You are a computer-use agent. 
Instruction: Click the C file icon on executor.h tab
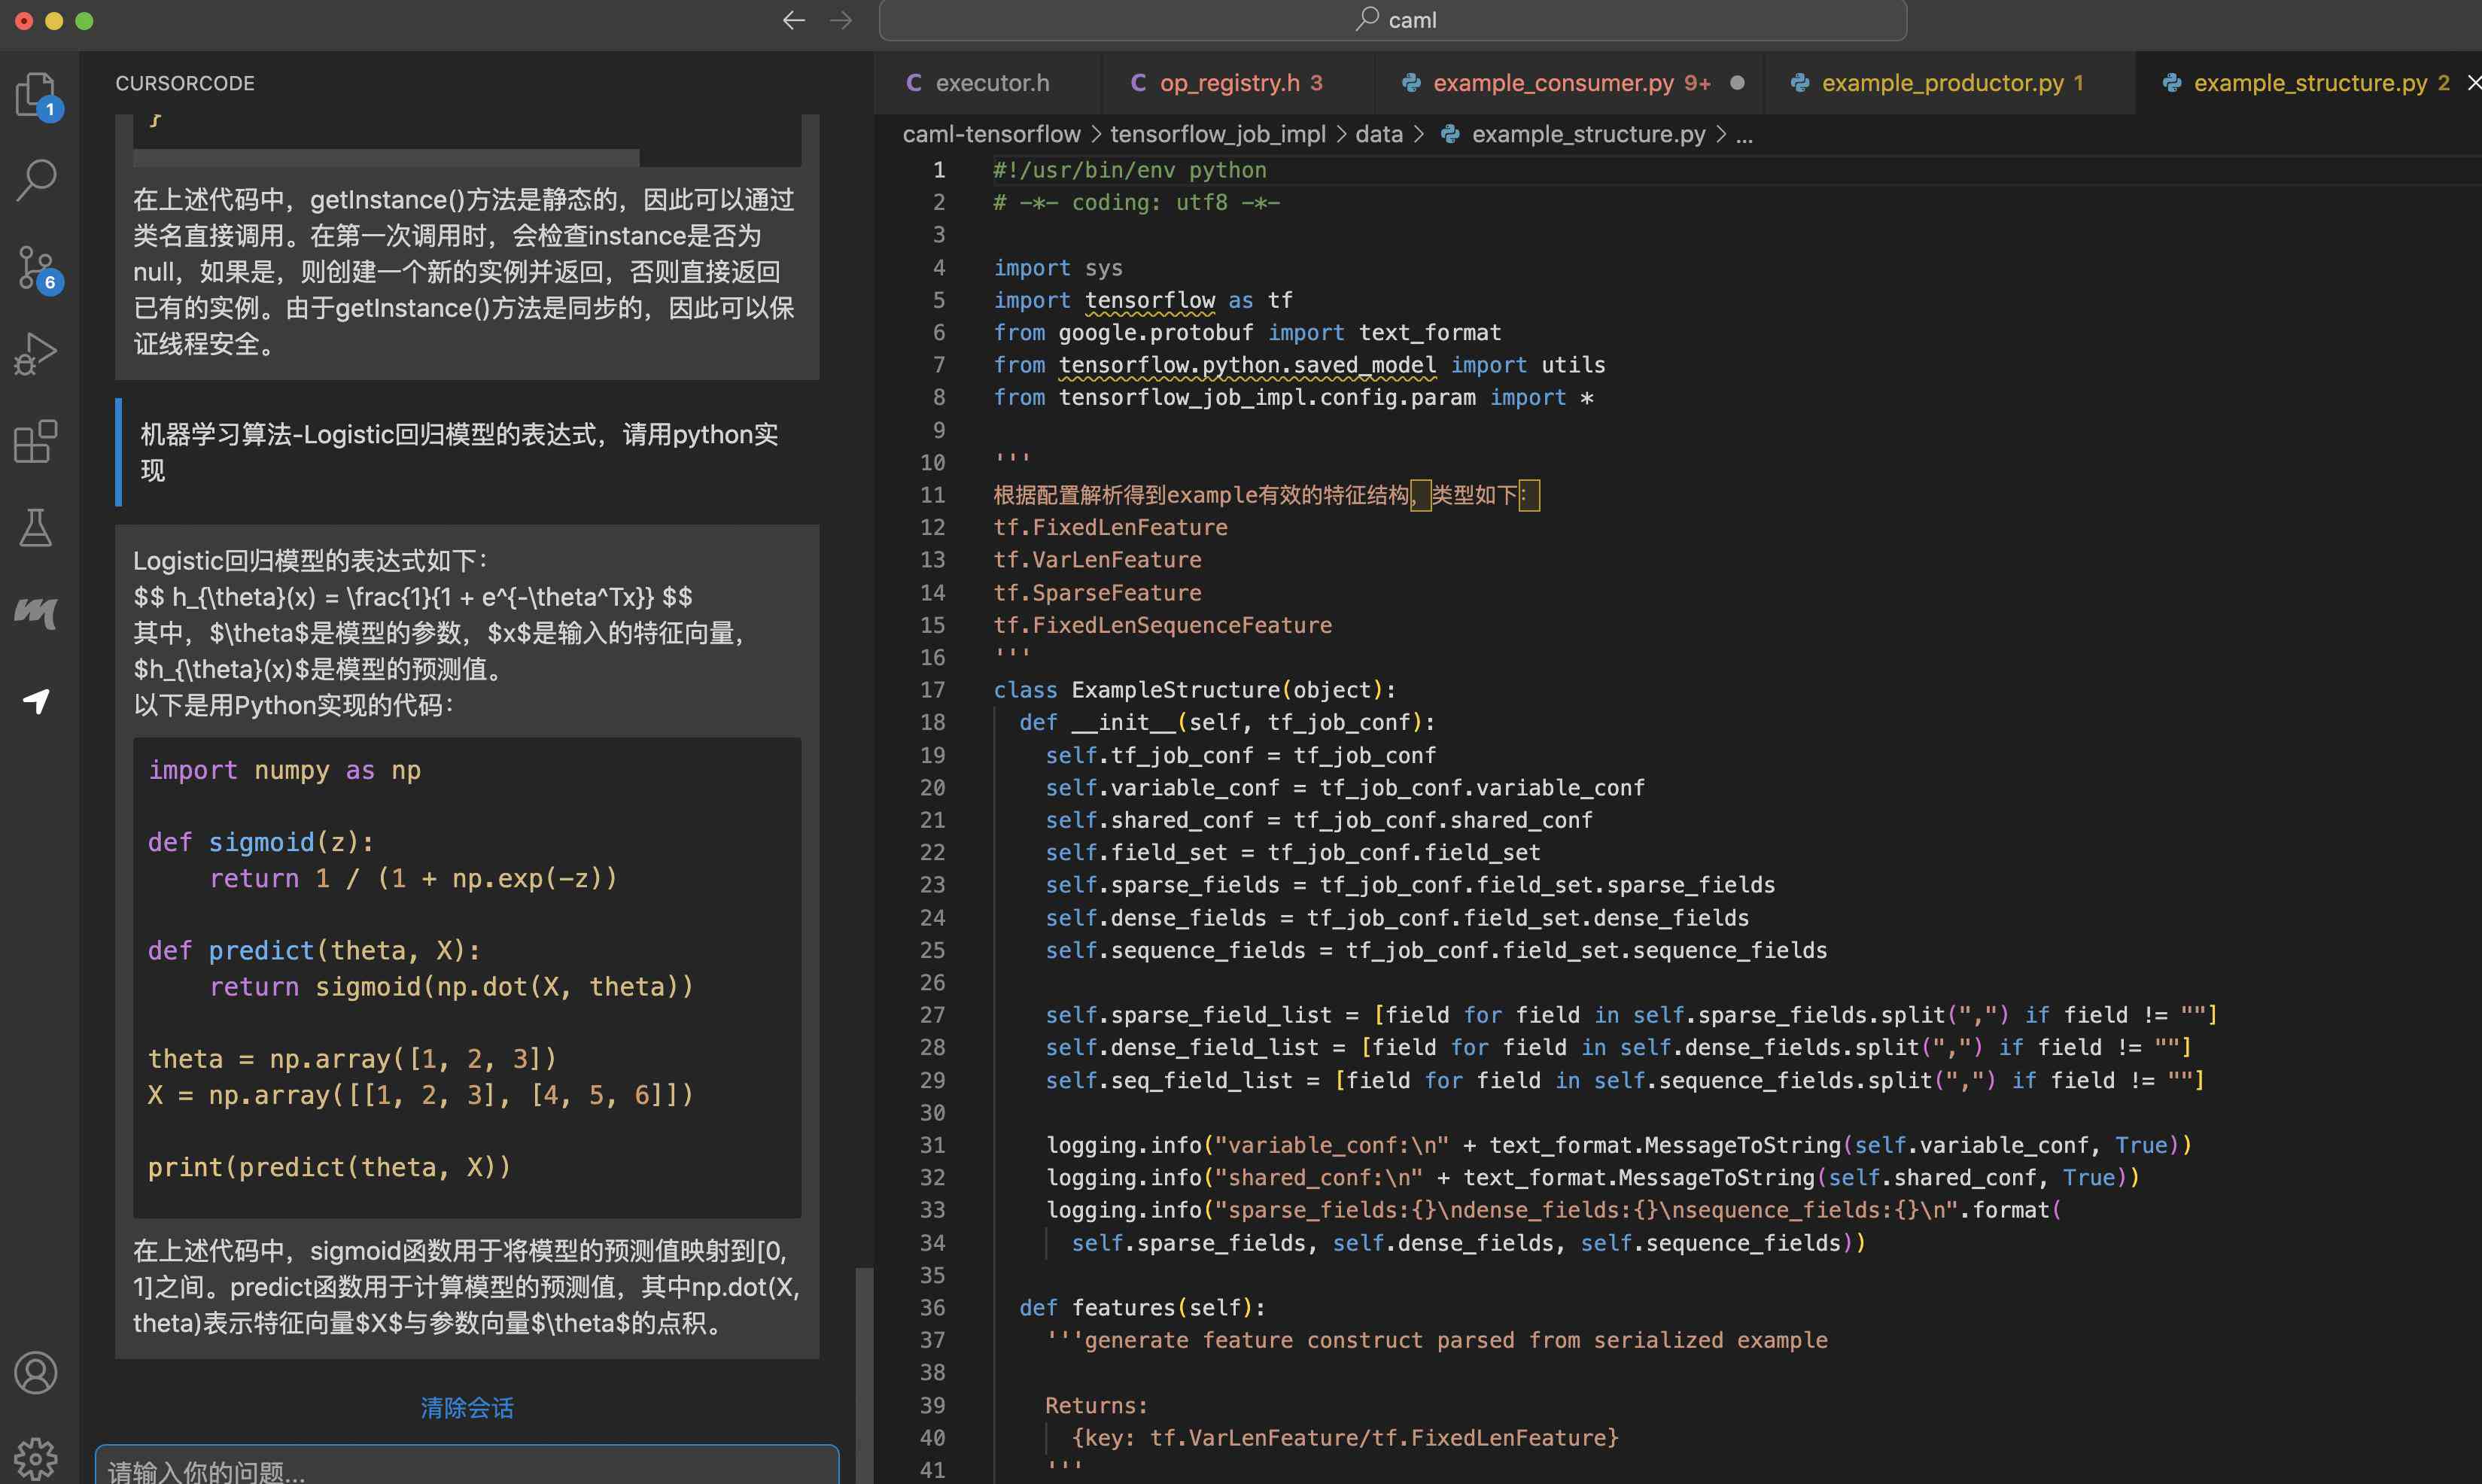coord(914,83)
